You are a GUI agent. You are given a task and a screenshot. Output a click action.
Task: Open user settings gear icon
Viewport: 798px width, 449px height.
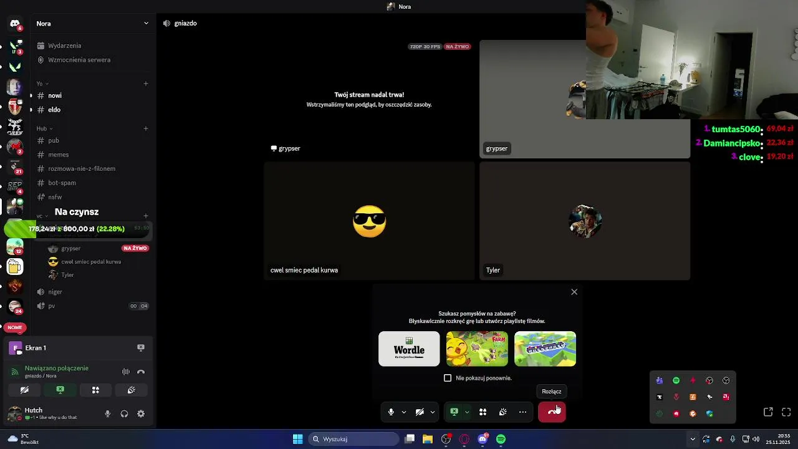[x=141, y=413]
